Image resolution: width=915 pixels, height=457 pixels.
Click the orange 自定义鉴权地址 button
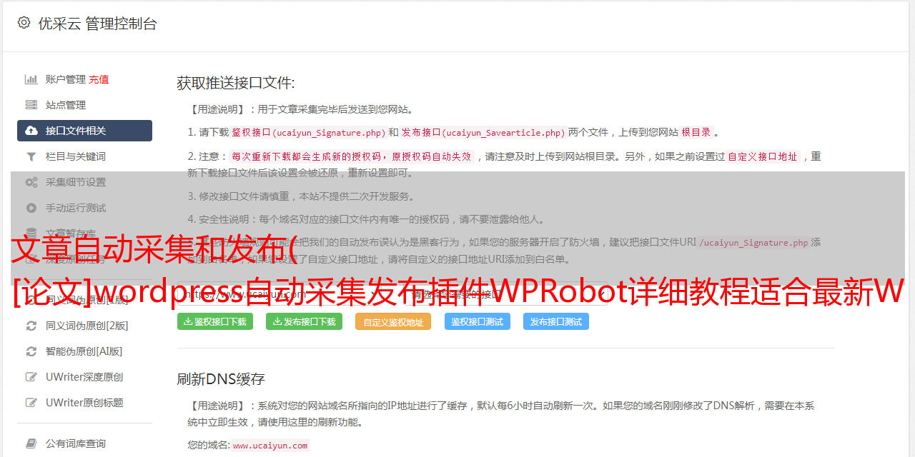tap(393, 321)
